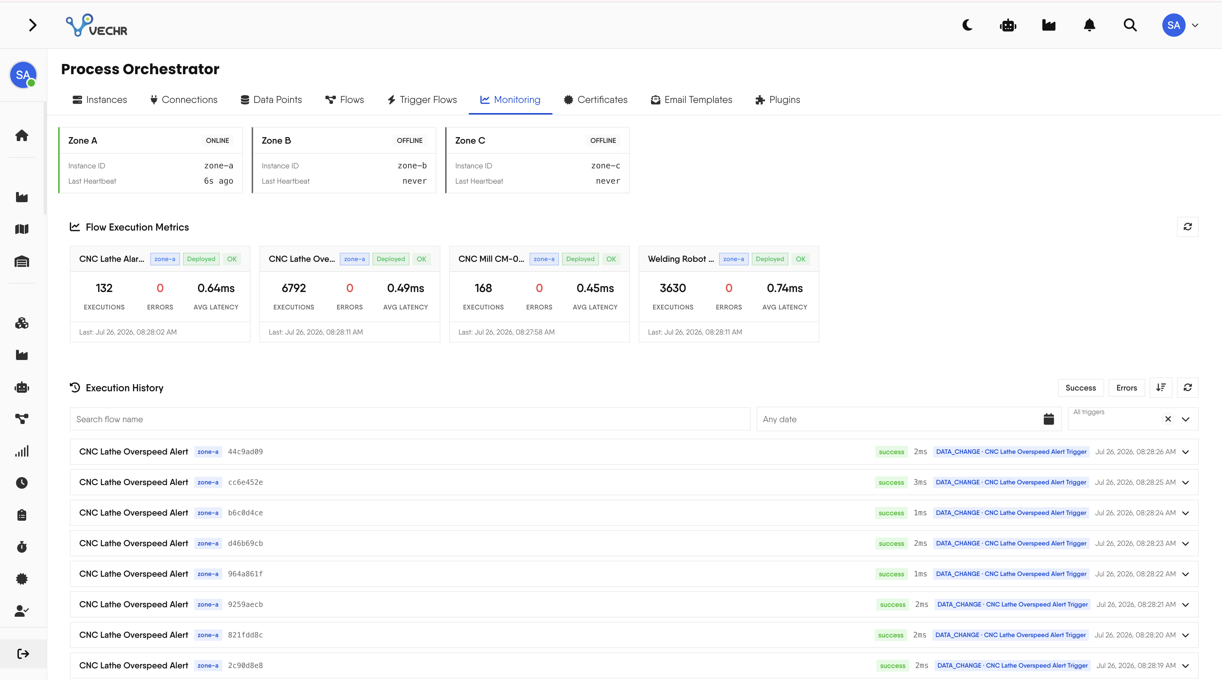Refresh Flow Execution Metrics
The width and height of the screenshot is (1222, 680).
[x=1188, y=227]
